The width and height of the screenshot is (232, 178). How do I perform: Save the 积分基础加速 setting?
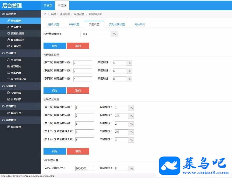click(x=55, y=46)
